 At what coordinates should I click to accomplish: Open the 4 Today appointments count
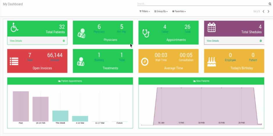[x=165, y=27]
